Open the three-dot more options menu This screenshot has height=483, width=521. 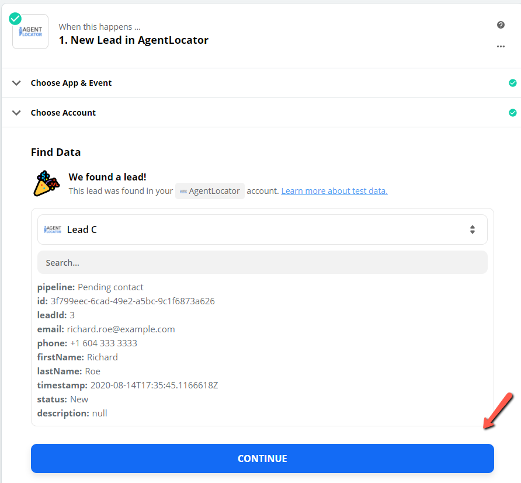pos(501,46)
